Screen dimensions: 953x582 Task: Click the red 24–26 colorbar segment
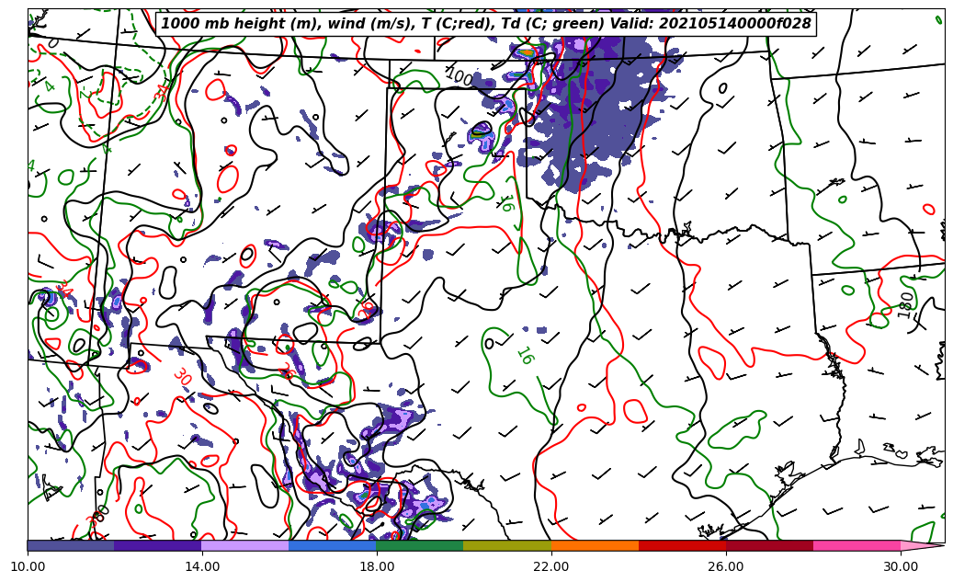click(682, 545)
